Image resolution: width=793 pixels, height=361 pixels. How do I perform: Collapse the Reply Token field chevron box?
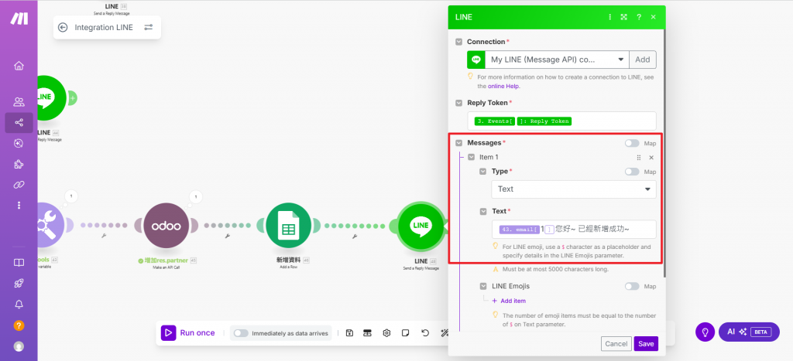pyautogui.click(x=458, y=103)
